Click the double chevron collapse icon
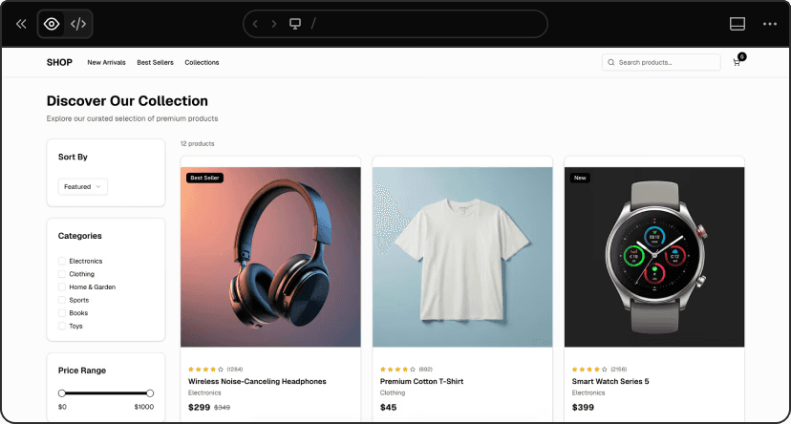The width and height of the screenshot is (791, 424). [21, 24]
